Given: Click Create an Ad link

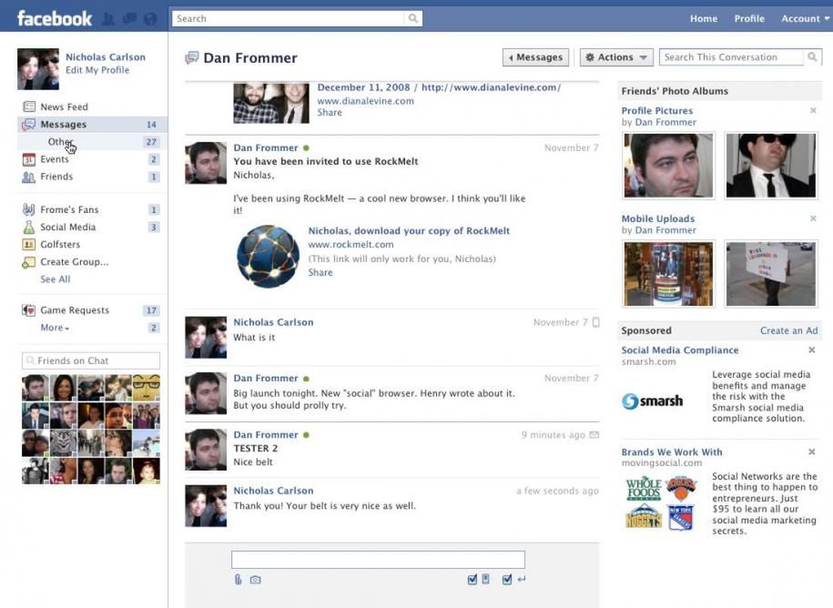Looking at the screenshot, I should tap(789, 330).
